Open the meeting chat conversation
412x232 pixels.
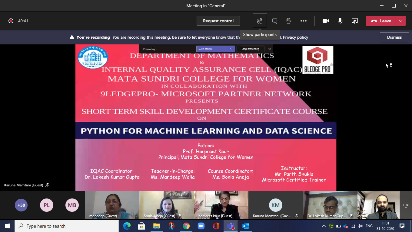tap(275, 21)
